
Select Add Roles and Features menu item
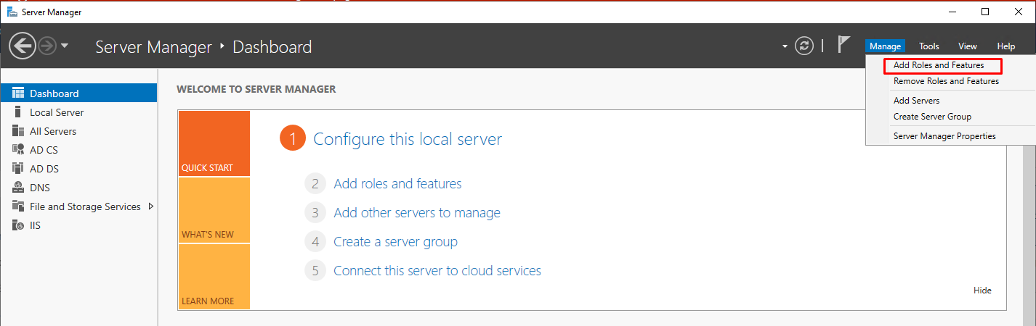pyautogui.click(x=939, y=65)
